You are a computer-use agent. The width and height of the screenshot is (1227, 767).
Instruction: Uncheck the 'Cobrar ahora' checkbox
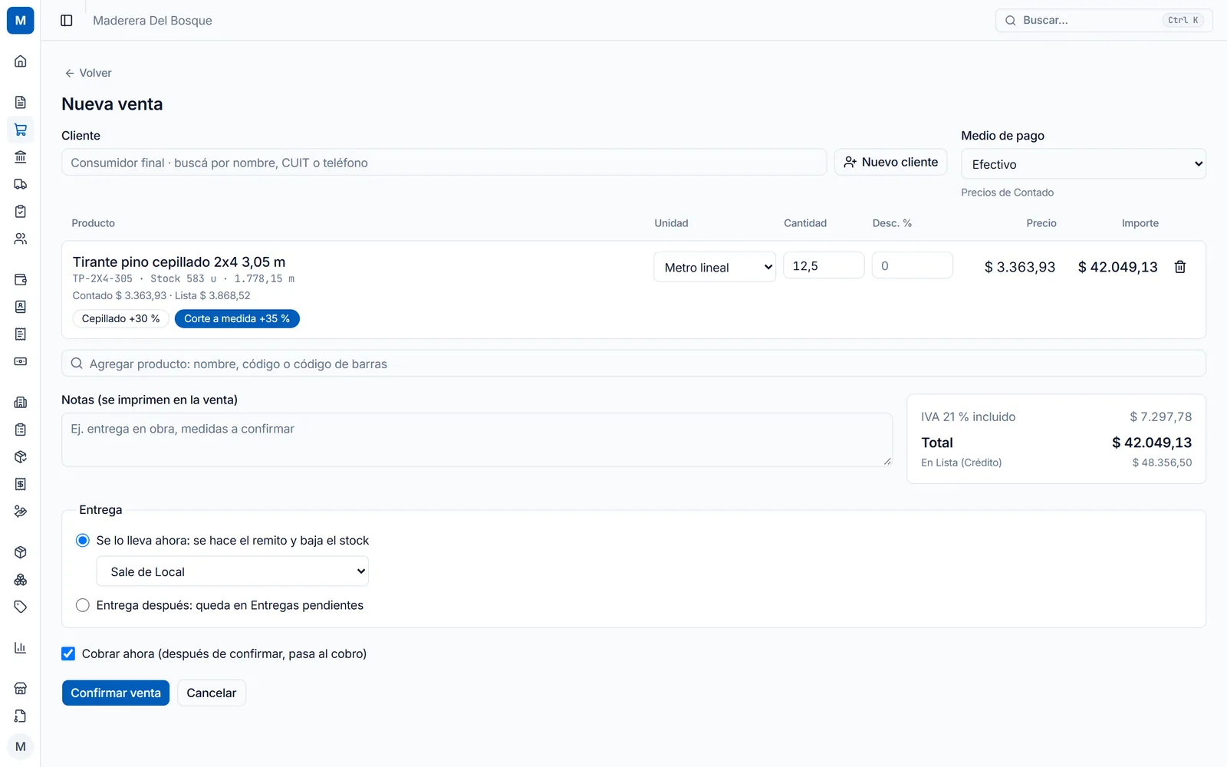[x=68, y=653]
